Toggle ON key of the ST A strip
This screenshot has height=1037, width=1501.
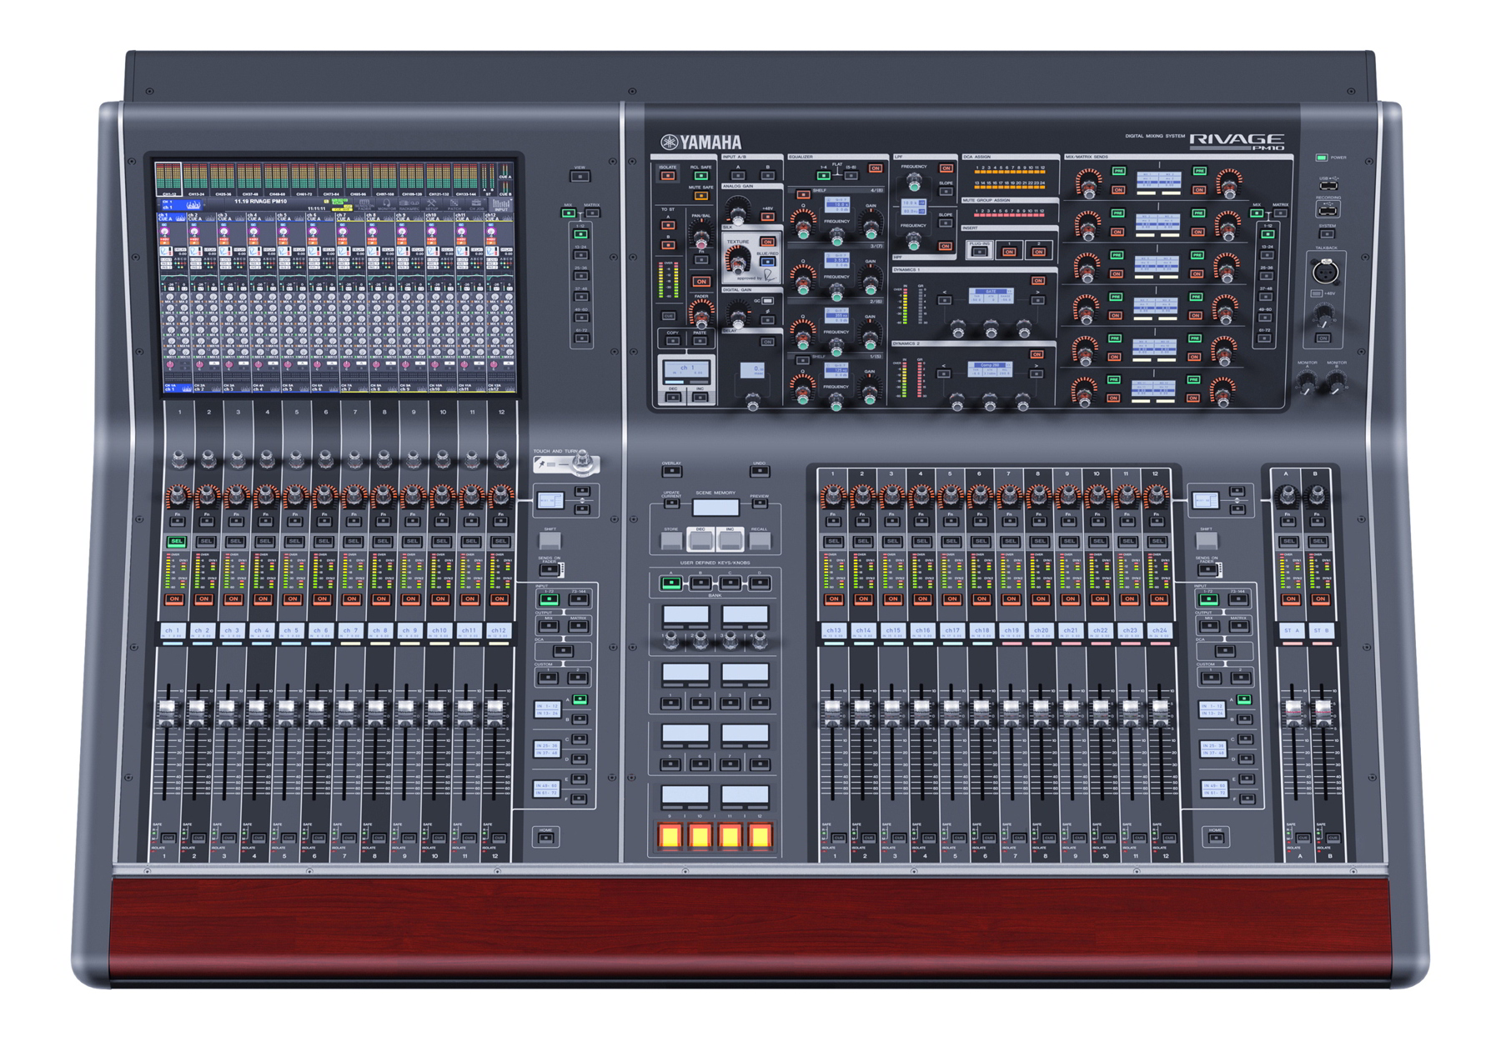click(x=1291, y=599)
